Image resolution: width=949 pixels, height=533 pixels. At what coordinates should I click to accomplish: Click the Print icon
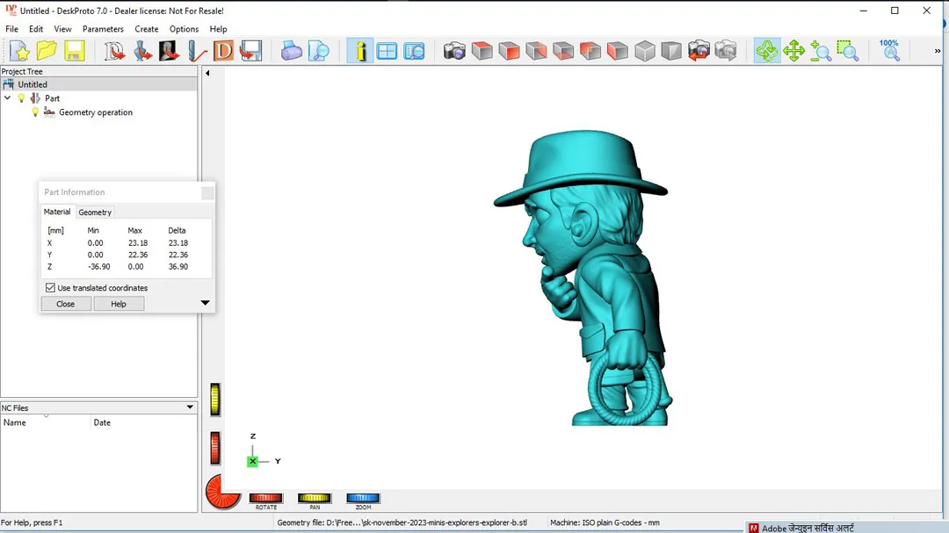[291, 51]
